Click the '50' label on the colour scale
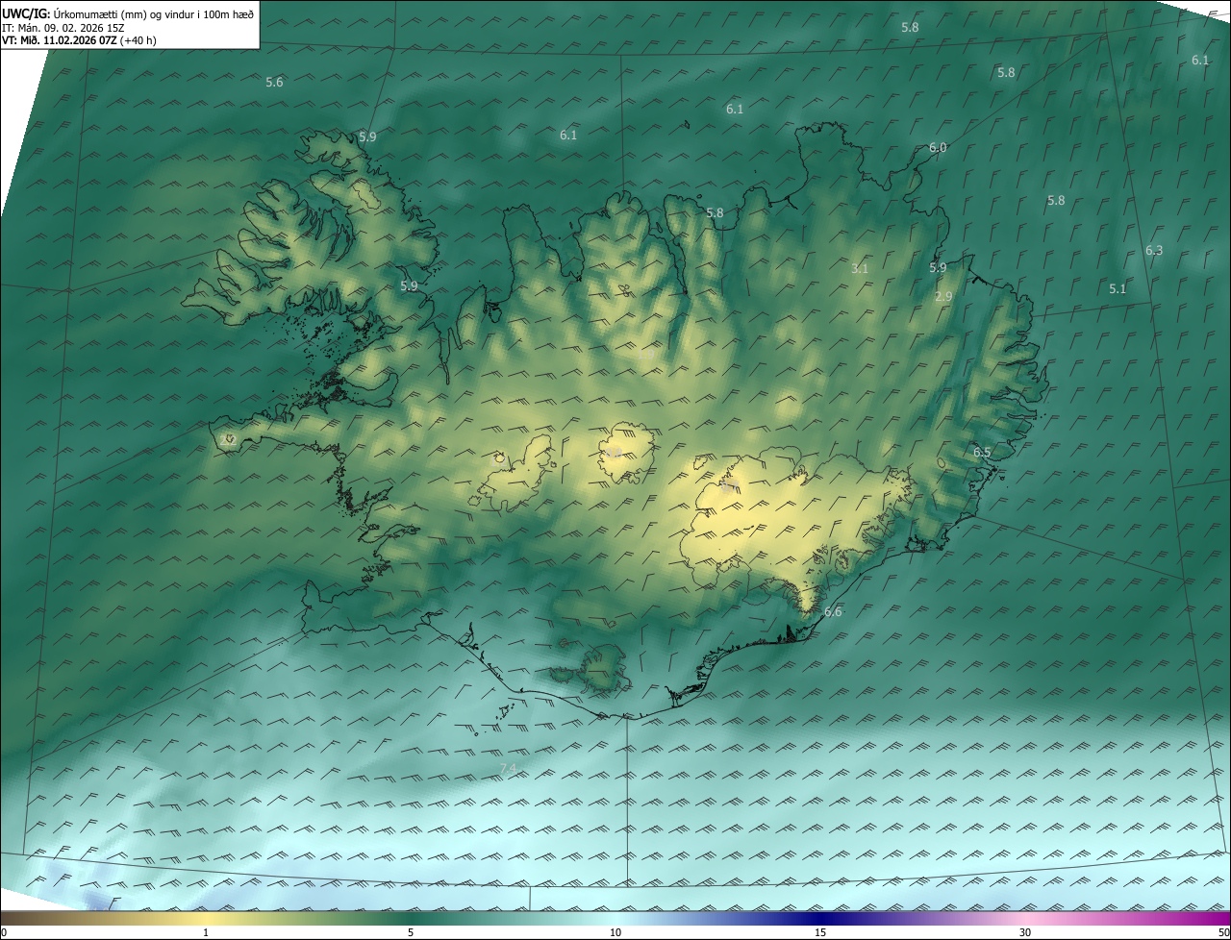Image resolution: width=1231 pixels, height=940 pixels. point(1223,932)
